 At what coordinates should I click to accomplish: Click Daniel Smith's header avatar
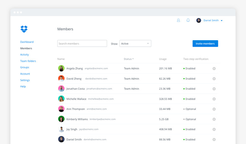199,21
